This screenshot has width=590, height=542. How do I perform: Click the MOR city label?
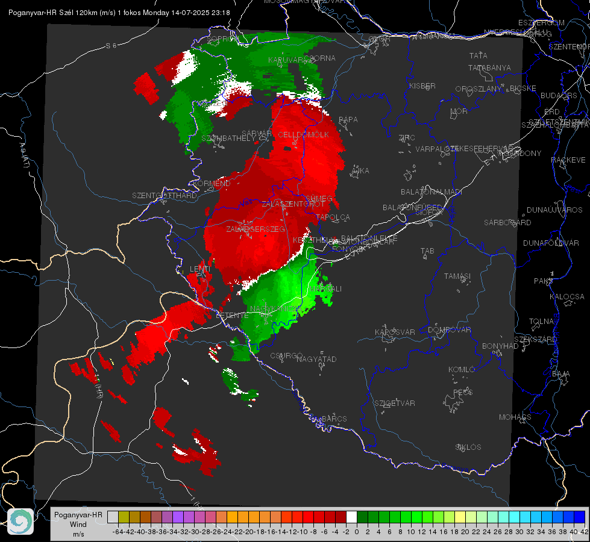(459, 111)
